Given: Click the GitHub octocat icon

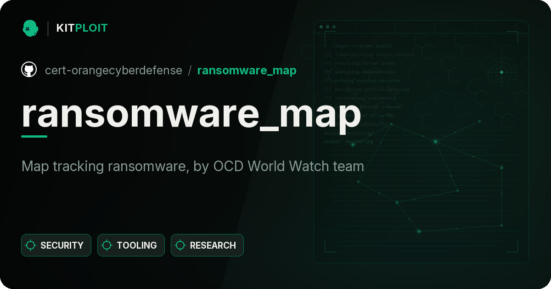Looking at the screenshot, I should (x=29, y=70).
